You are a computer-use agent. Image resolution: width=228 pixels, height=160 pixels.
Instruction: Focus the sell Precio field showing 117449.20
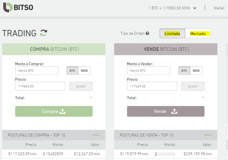(x=152, y=86)
